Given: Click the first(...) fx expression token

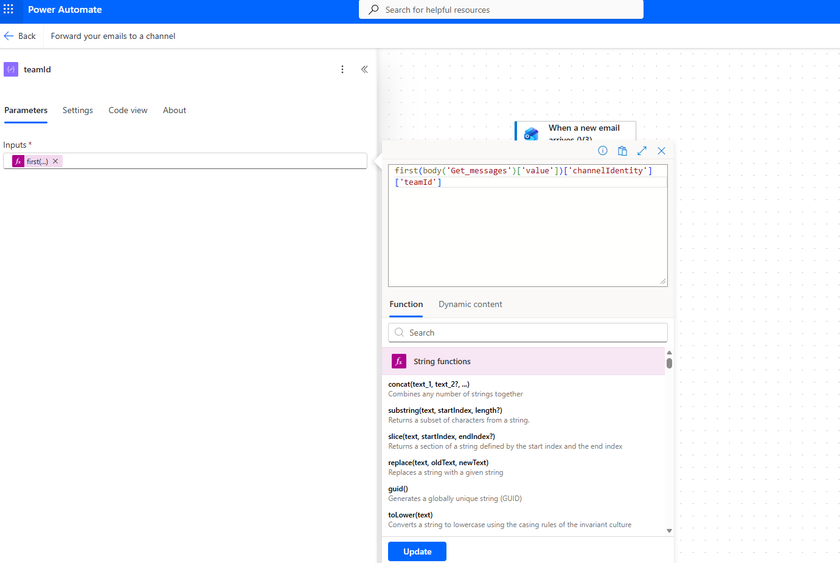Looking at the screenshot, I should (34, 161).
